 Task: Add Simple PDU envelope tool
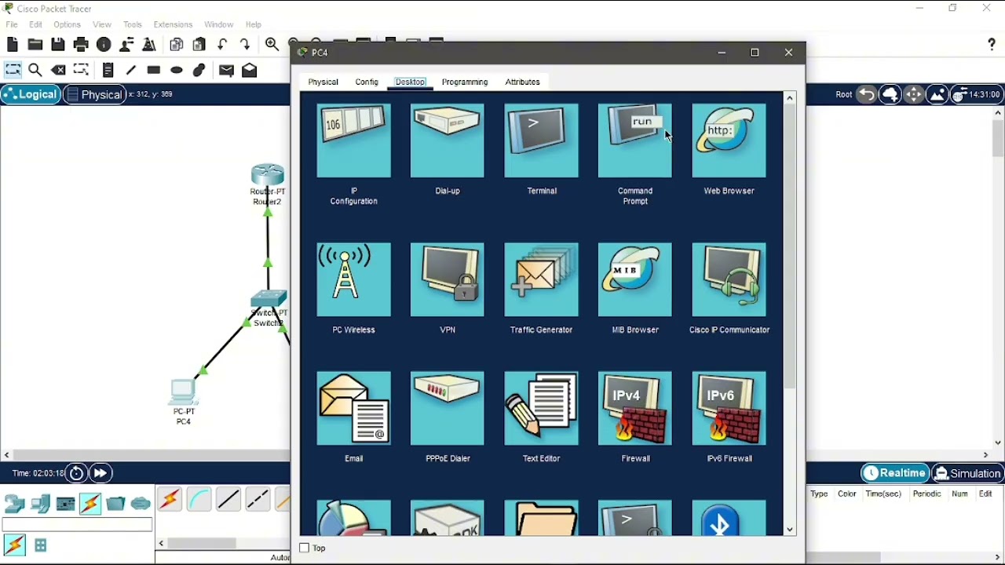click(227, 70)
